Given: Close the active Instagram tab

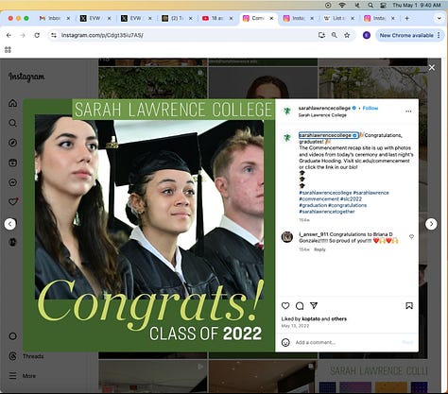Looking at the screenshot, I should 271,18.
